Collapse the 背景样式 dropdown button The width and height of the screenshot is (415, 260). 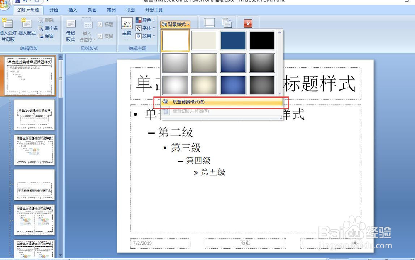175,25
